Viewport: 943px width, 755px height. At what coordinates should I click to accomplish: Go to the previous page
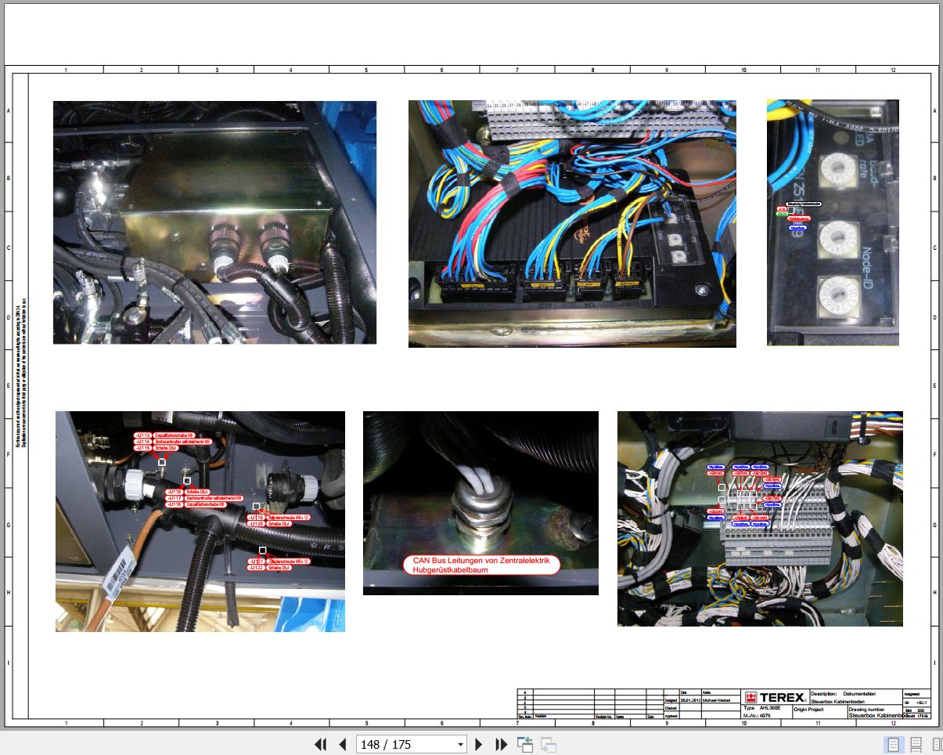pos(342,745)
